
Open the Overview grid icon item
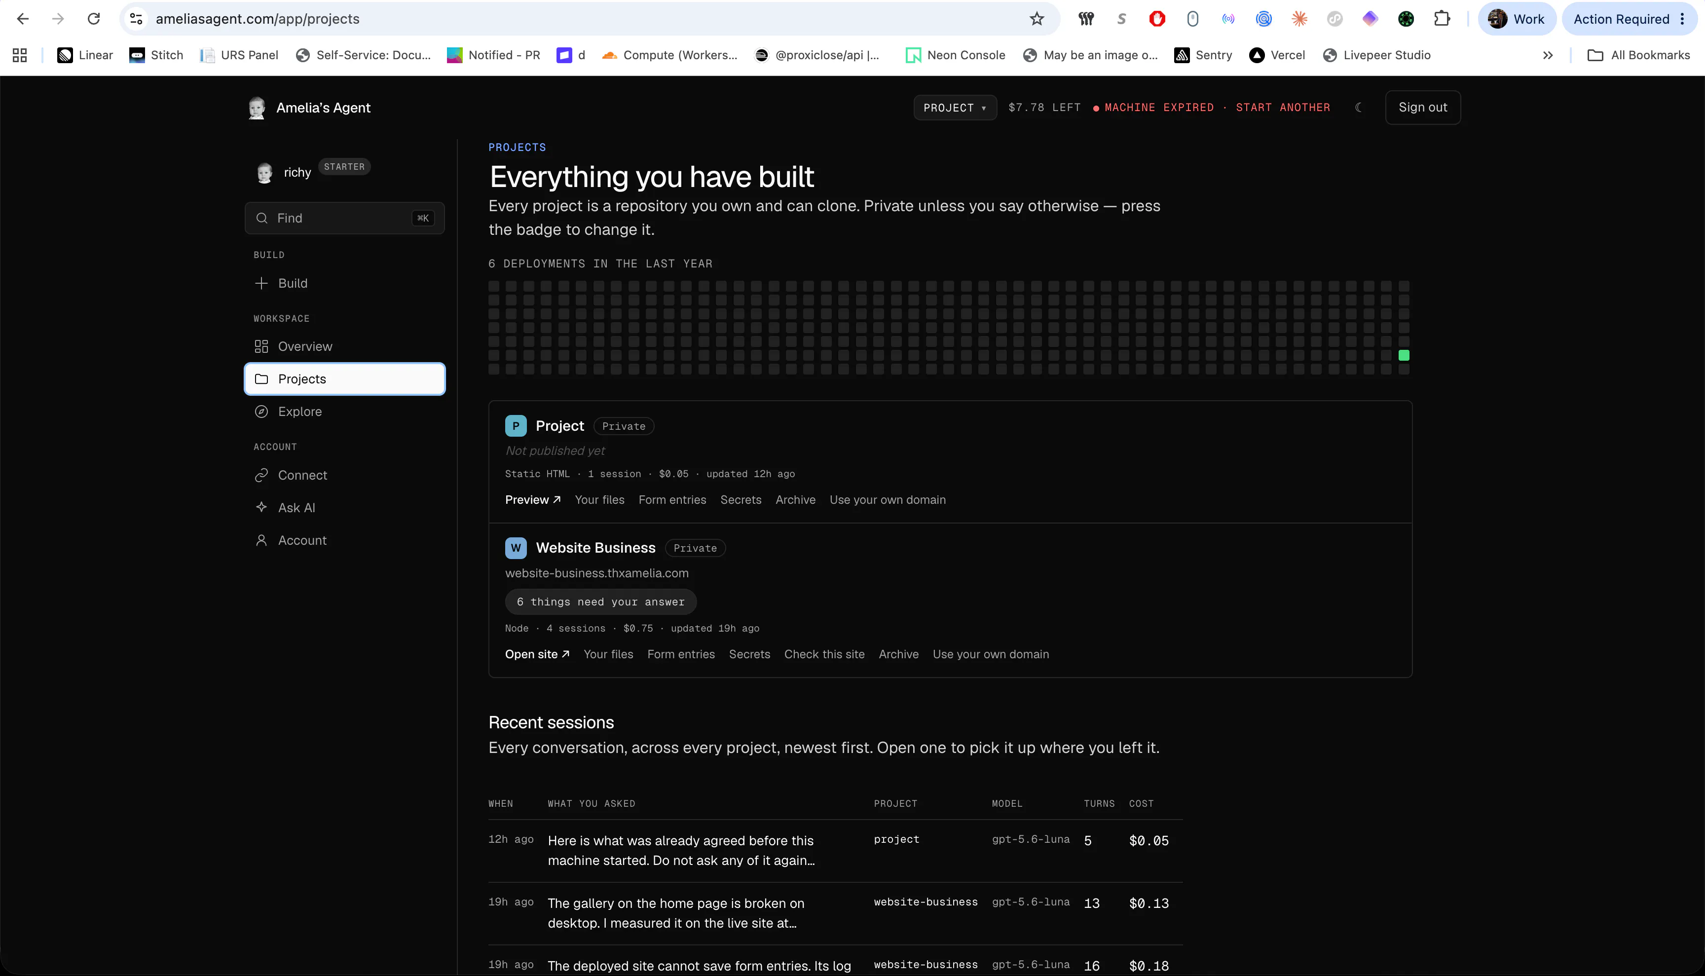pos(261,346)
